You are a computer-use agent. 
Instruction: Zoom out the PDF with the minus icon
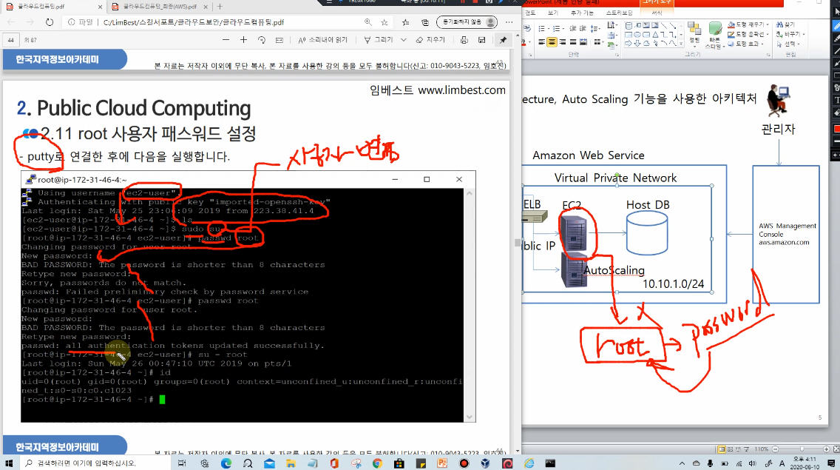coord(226,40)
